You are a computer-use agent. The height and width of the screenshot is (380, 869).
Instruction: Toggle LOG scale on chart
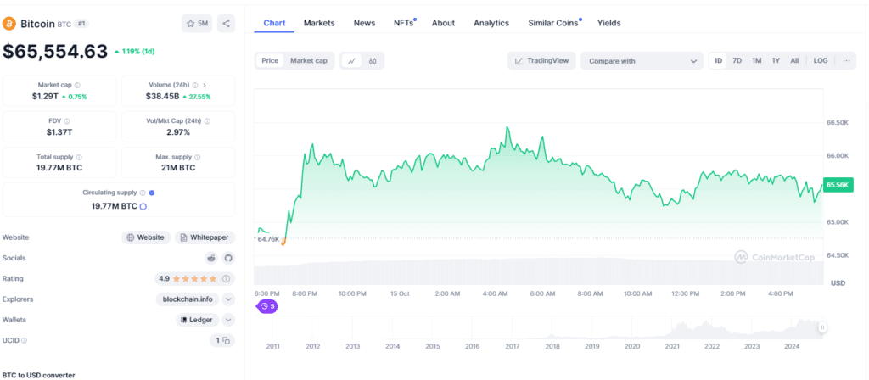[x=821, y=61]
